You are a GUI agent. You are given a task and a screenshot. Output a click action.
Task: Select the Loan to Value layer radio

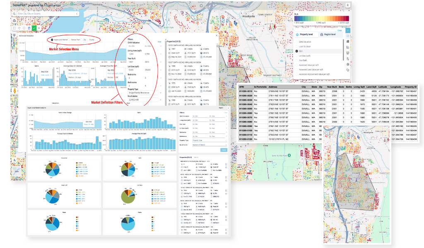pos(296,46)
